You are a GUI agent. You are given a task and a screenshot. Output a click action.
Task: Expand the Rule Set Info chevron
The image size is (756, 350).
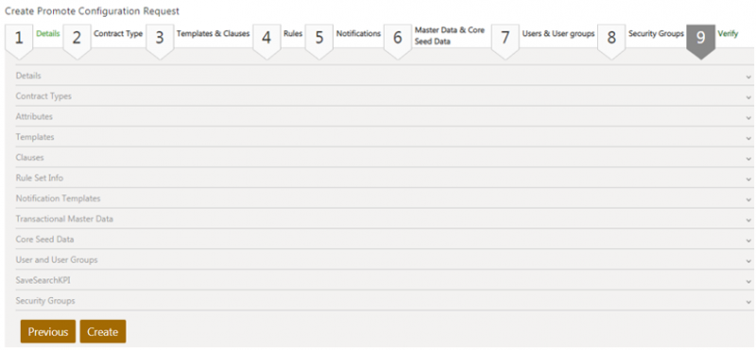point(748,179)
